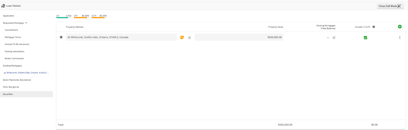
Task: Add a new security with green plus
Action: (x=400, y=27)
